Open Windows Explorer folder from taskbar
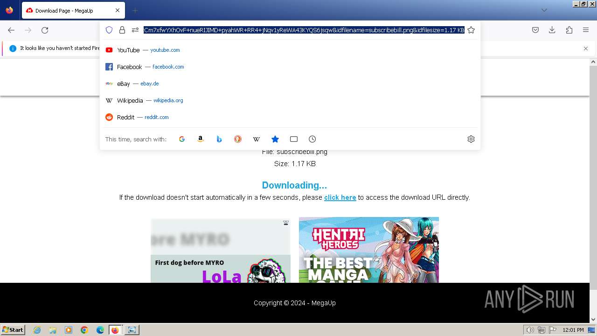This screenshot has width=597, height=336. click(53, 330)
